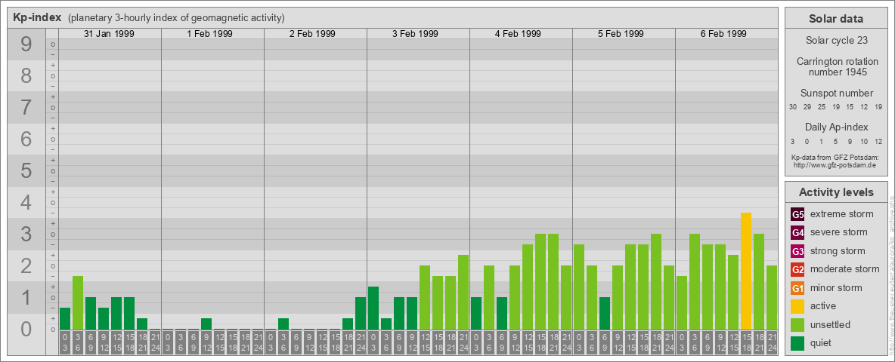Click the "Kp-index" chart title
This screenshot has width=895, height=362.
click(x=37, y=17)
